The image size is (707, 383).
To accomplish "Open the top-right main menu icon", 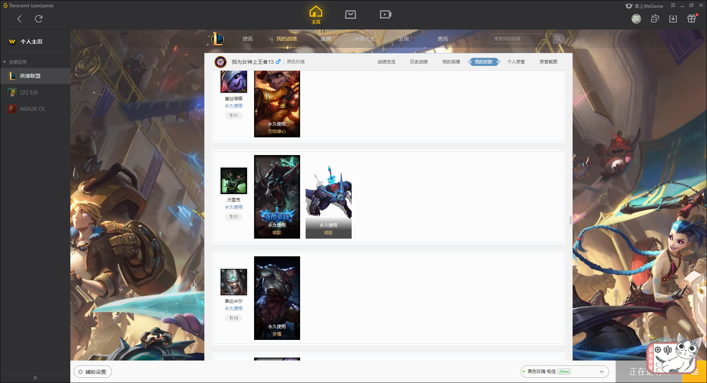I will [x=673, y=6].
